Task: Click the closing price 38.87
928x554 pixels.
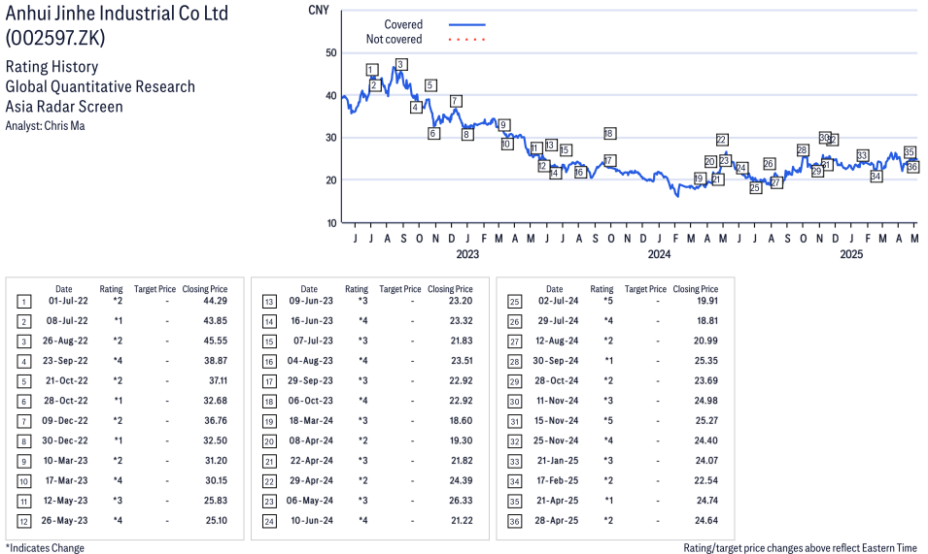Action: [x=216, y=360]
